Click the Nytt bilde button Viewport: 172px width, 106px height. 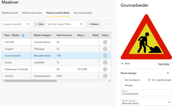164,64
